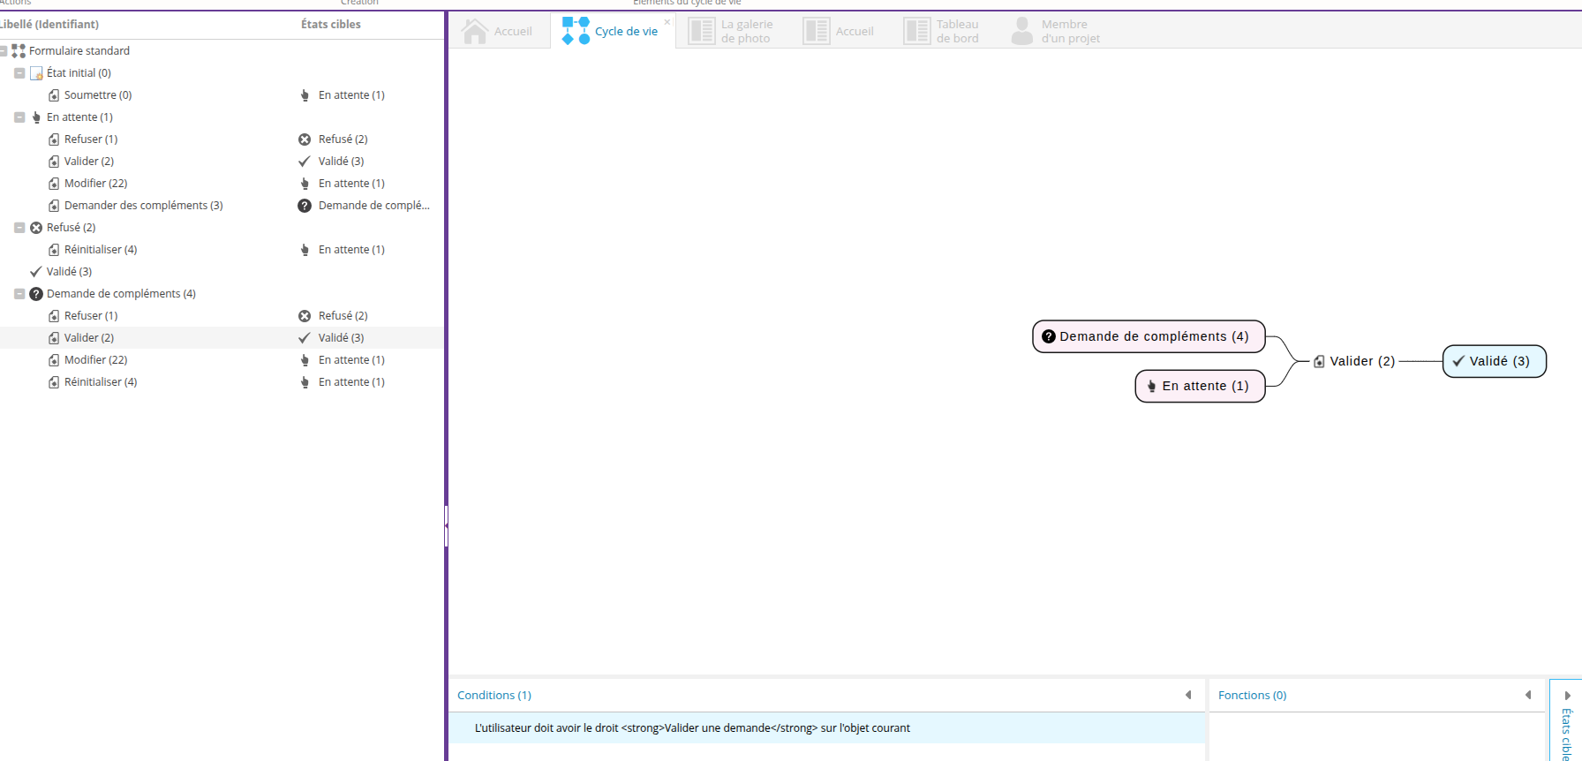Collapse the Conditions (1) panel arrow
The image size is (1582, 761).
pyautogui.click(x=1188, y=696)
